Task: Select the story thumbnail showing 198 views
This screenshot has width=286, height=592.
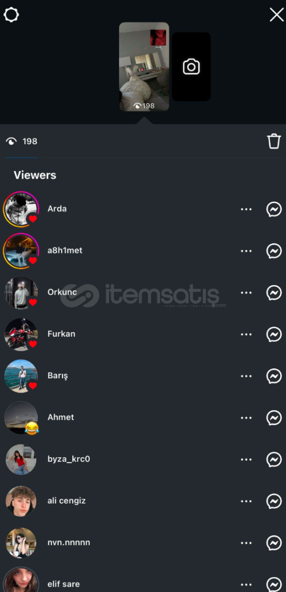Action: tap(144, 66)
